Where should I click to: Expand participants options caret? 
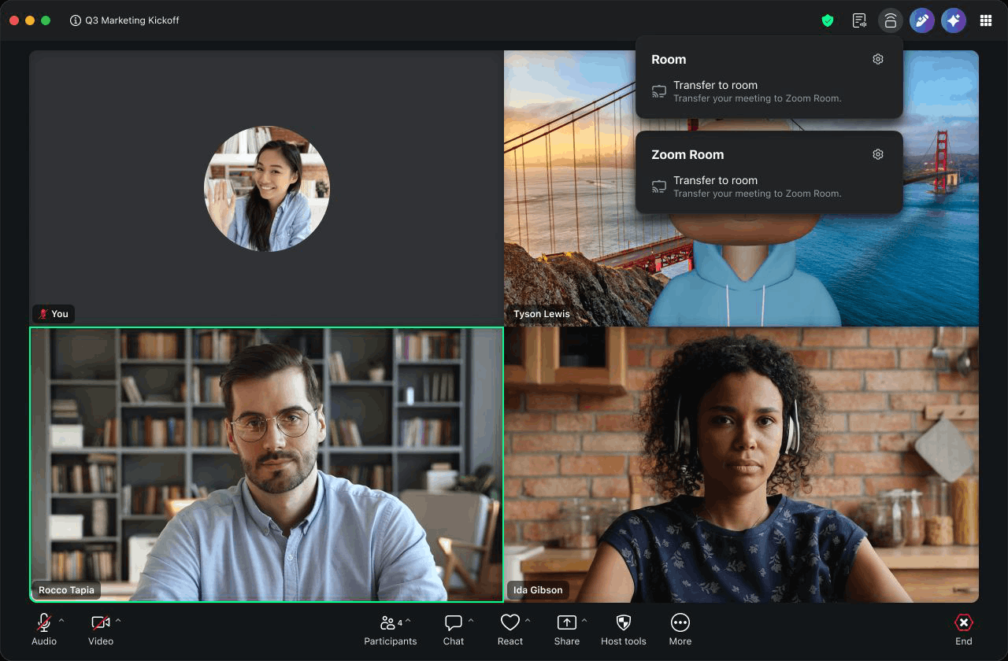click(x=408, y=621)
